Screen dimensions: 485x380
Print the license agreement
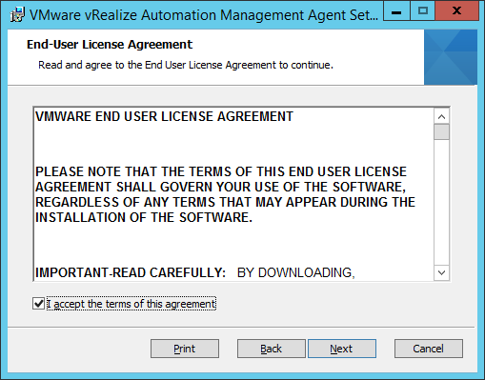click(185, 349)
